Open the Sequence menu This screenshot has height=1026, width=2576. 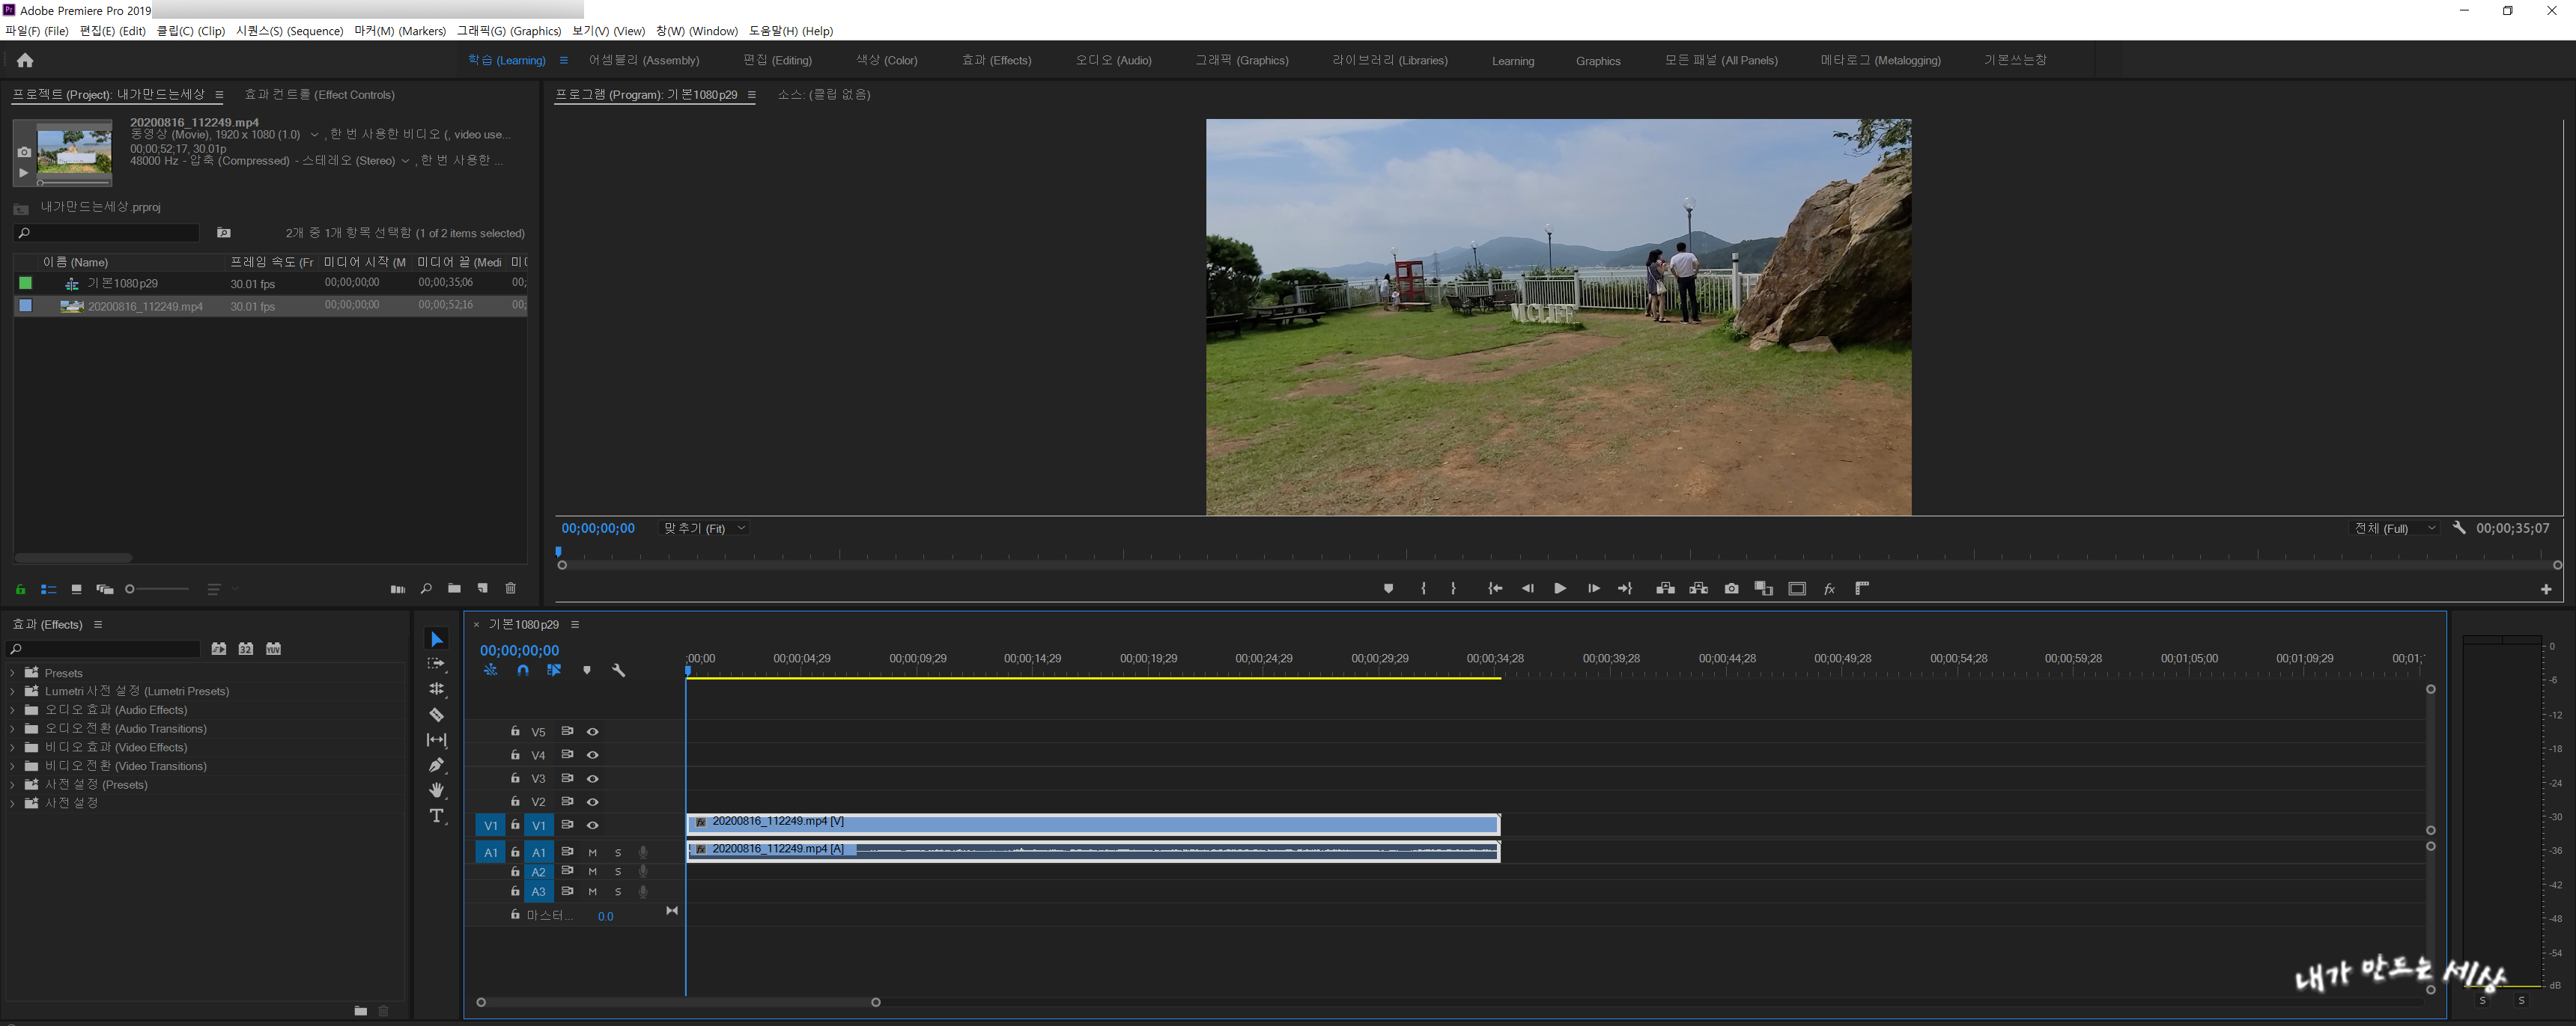tap(289, 31)
